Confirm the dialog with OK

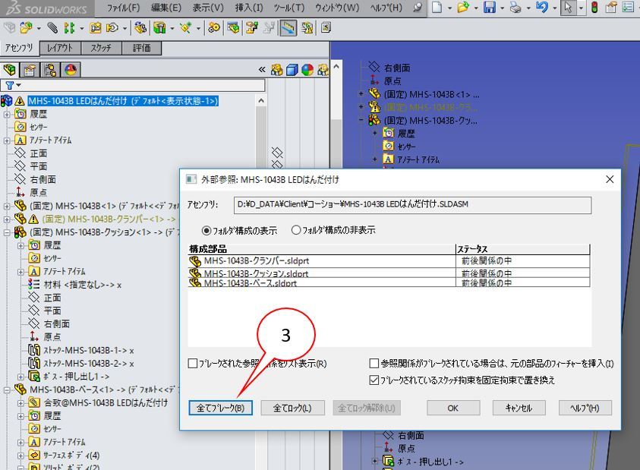coord(453,408)
